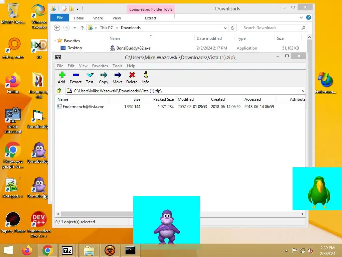Click the biohazard icon on the taskbar

click(x=110, y=250)
